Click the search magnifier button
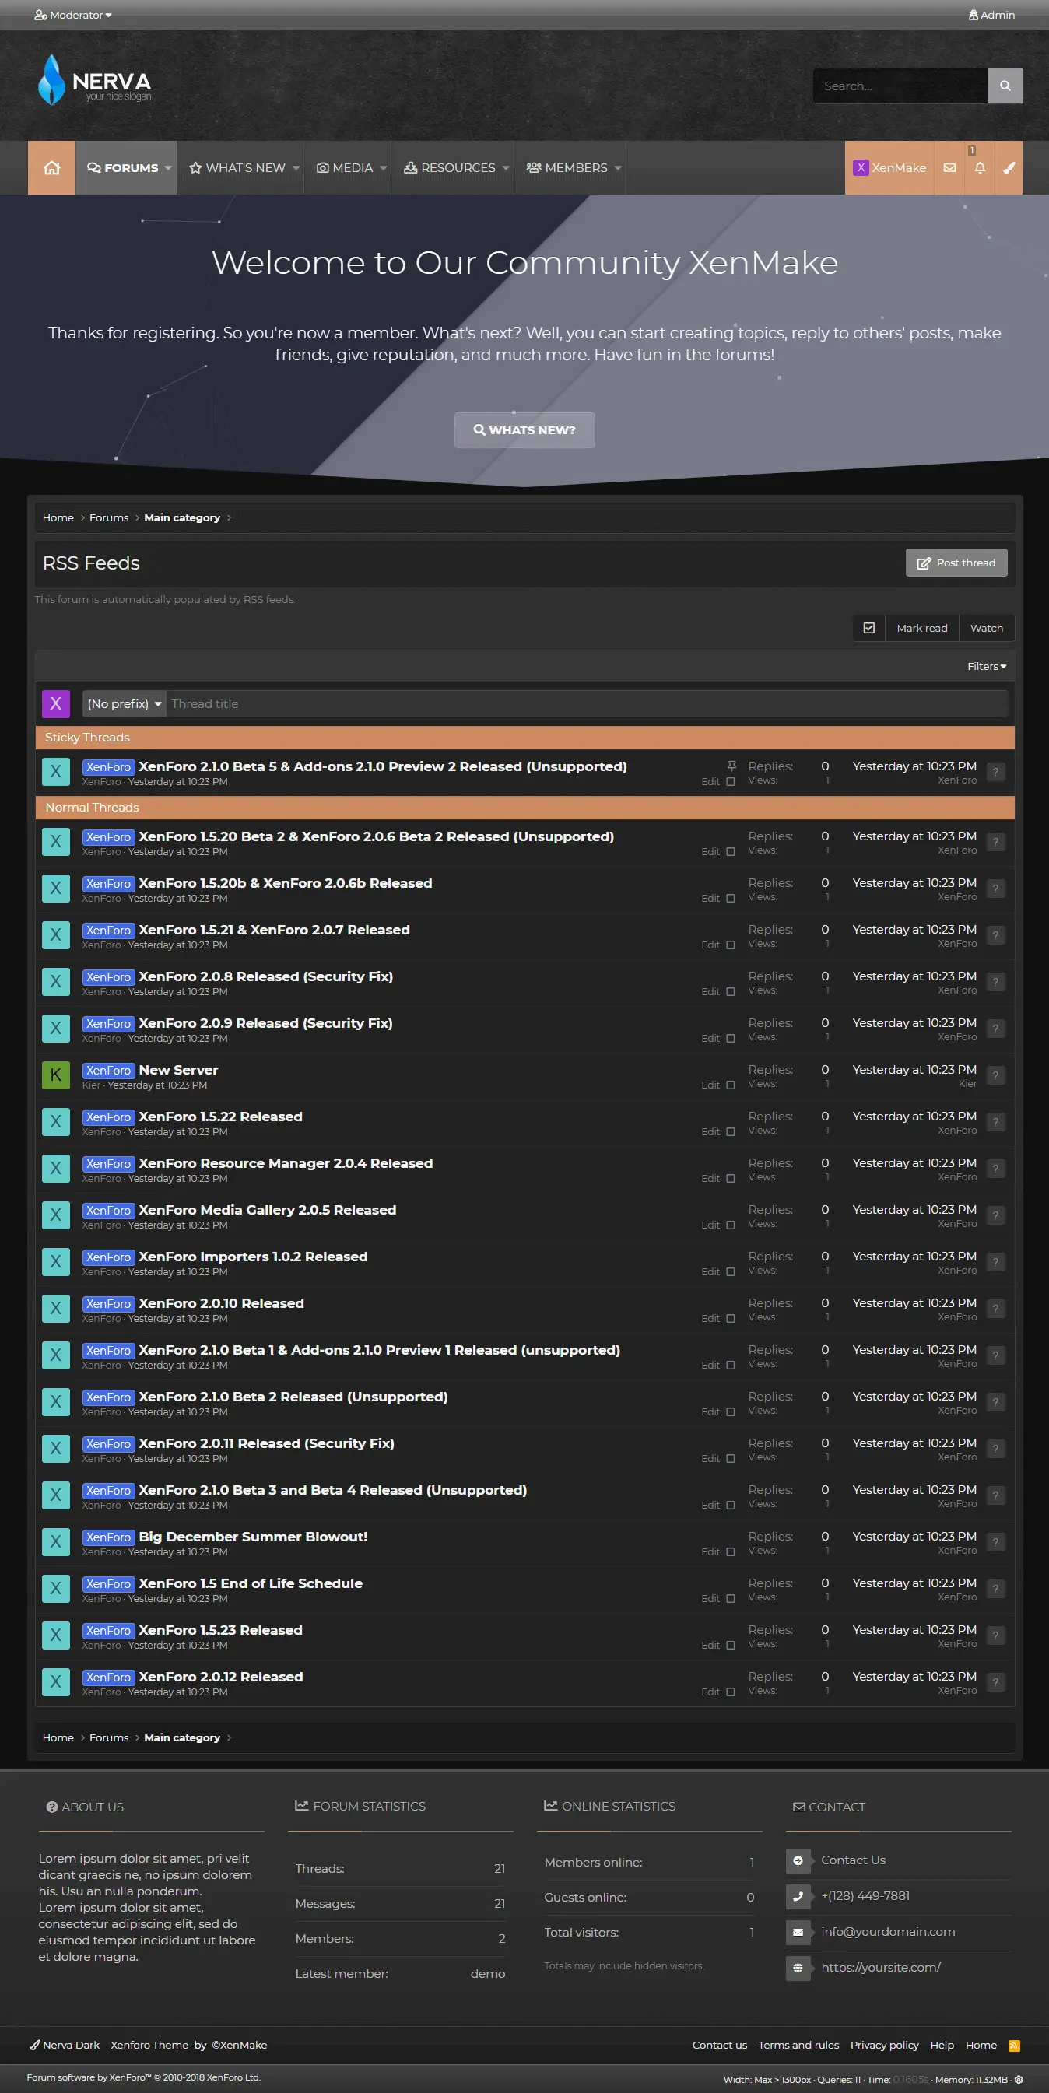This screenshot has height=2093, width=1049. pyautogui.click(x=1005, y=86)
